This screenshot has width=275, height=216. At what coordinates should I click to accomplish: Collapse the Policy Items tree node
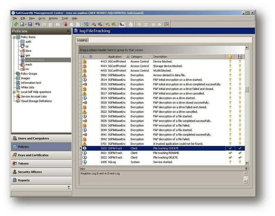(14, 37)
